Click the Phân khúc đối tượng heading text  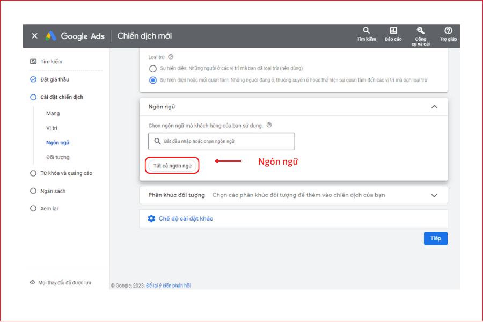pyautogui.click(x=177, y=195)
